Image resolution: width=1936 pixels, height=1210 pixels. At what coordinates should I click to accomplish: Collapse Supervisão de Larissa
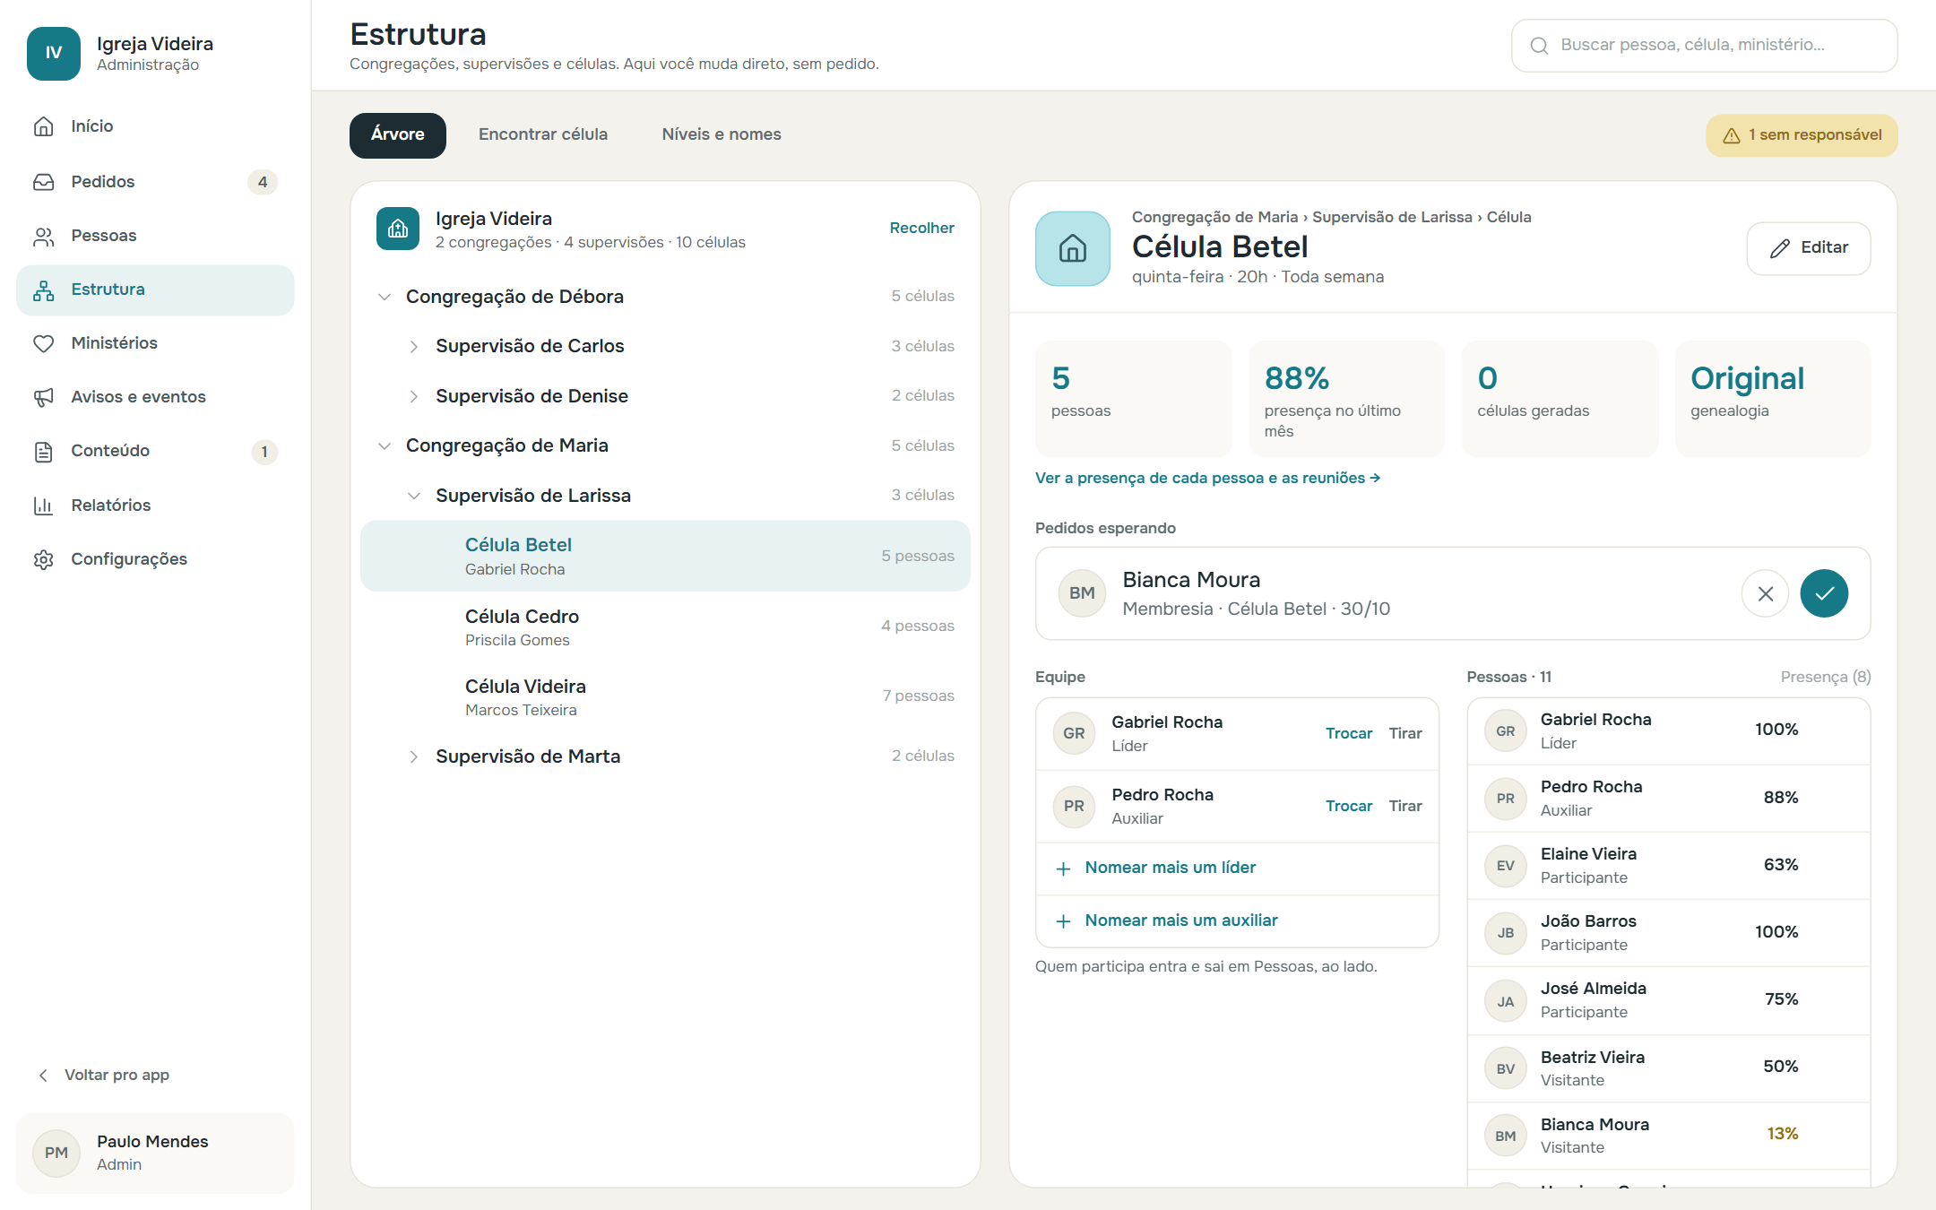pyautogui.click(x=414, y=496)
